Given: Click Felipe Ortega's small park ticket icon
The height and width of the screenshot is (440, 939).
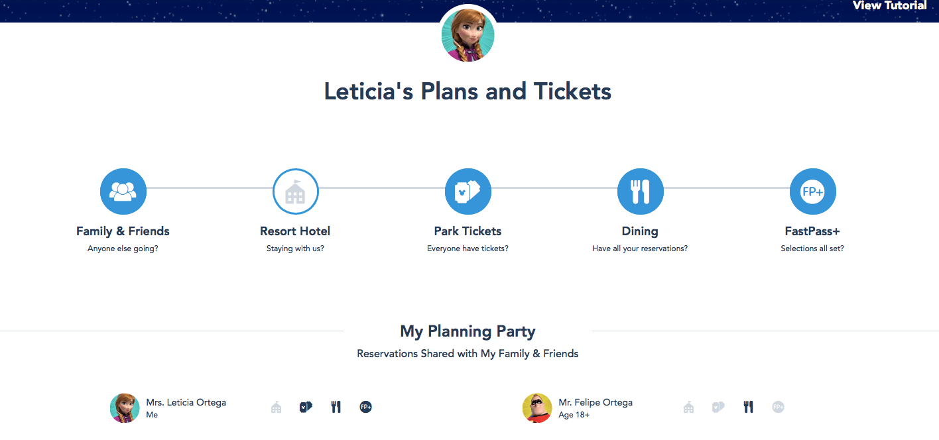Looking at the screenshot, I should coord(718,407).
